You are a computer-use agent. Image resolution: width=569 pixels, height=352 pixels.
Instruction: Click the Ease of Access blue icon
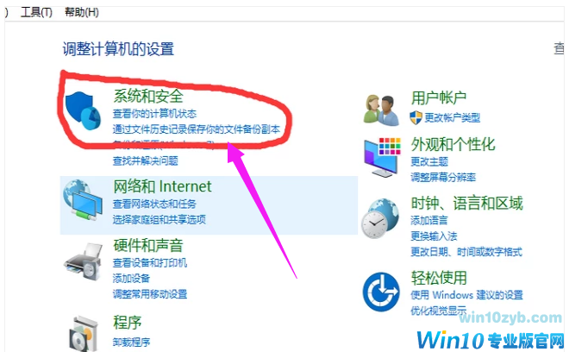[x=381, y=292]
